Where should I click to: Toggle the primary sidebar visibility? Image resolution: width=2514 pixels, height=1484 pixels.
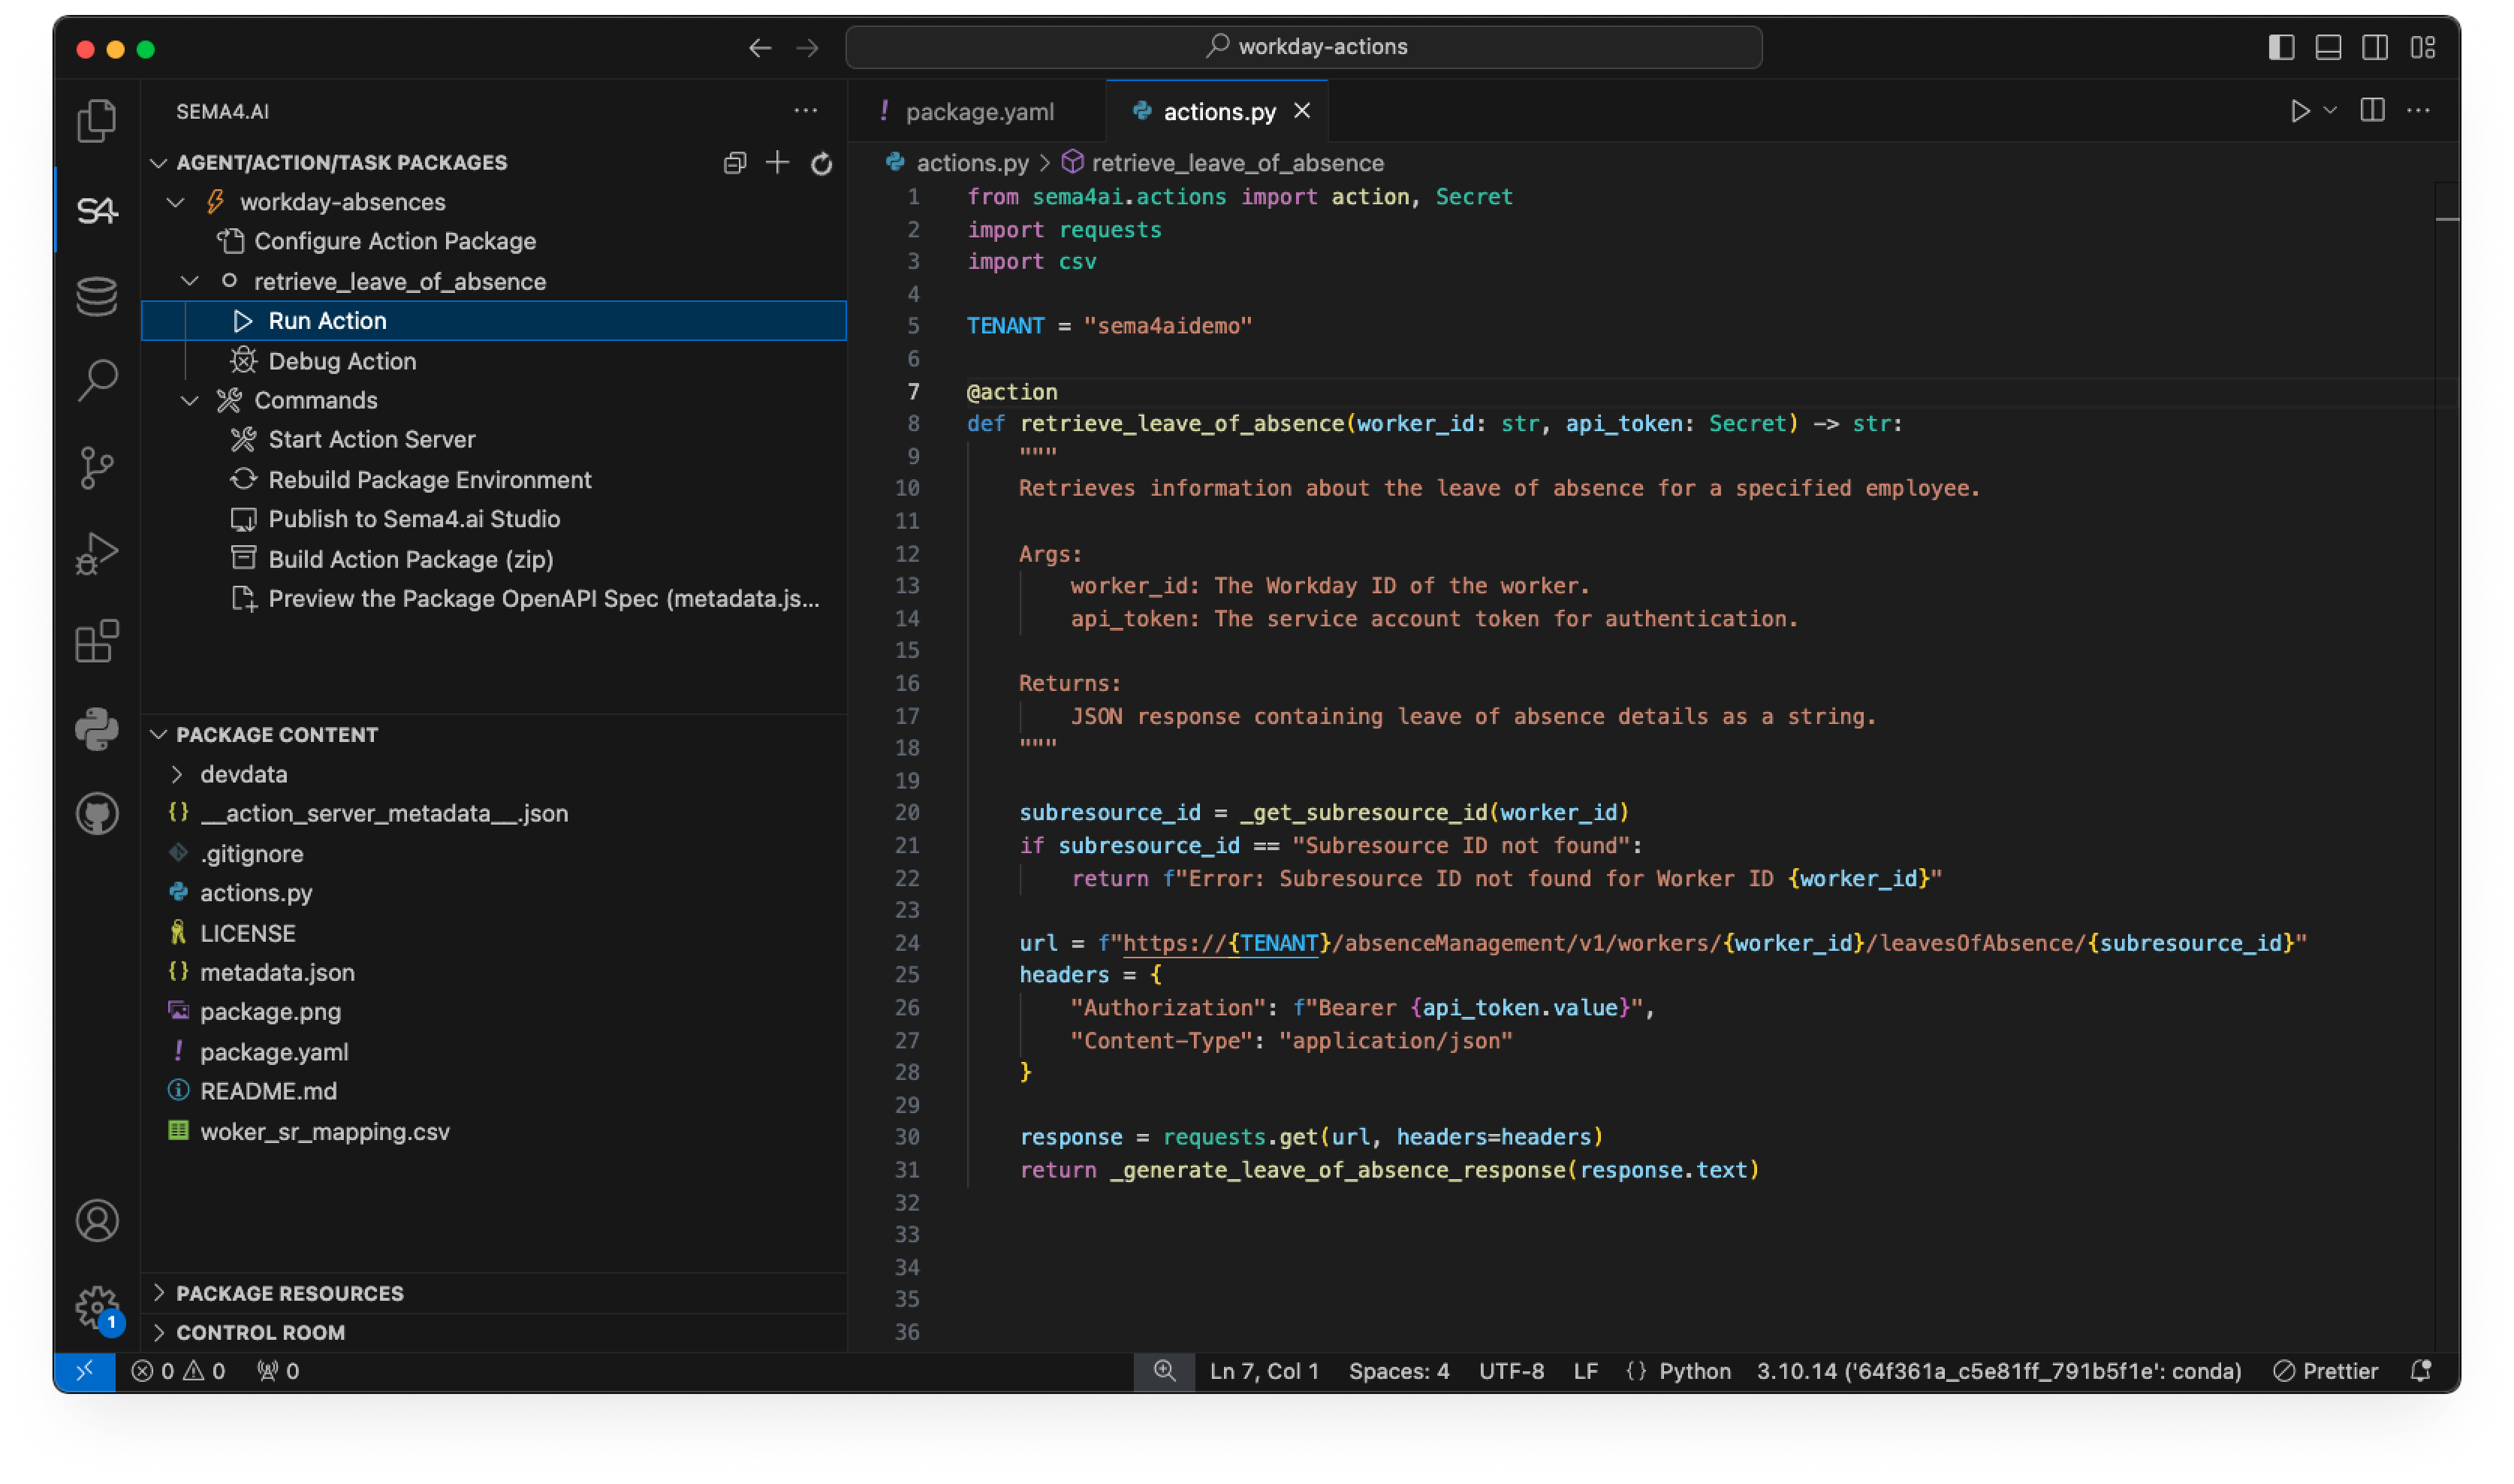(x=2280, y=48)
